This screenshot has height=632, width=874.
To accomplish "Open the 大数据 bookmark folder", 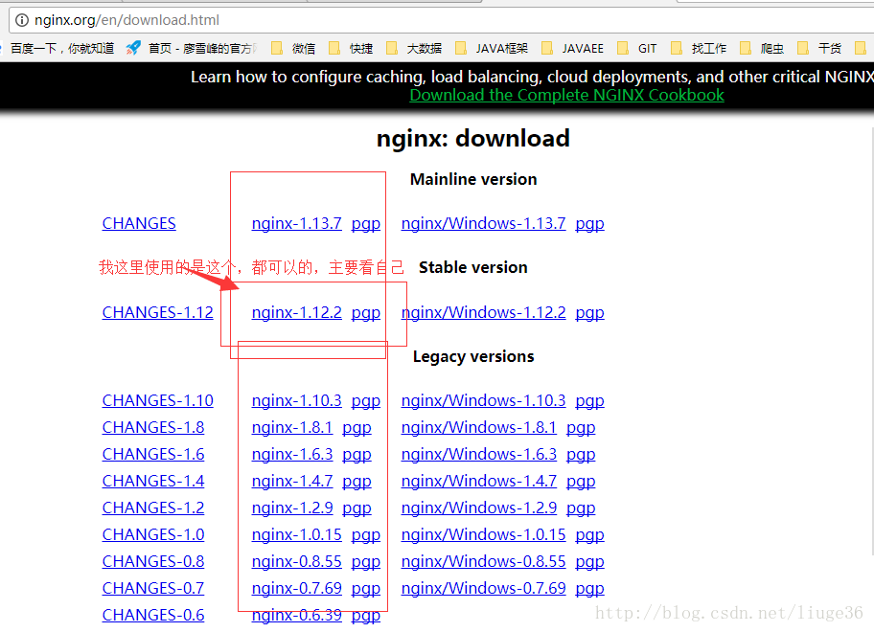I will 414,49.
